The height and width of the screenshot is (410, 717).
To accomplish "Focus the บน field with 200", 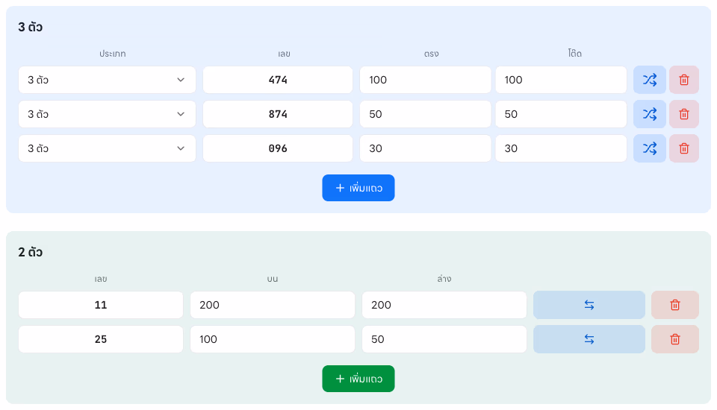I will coord(273,305).
